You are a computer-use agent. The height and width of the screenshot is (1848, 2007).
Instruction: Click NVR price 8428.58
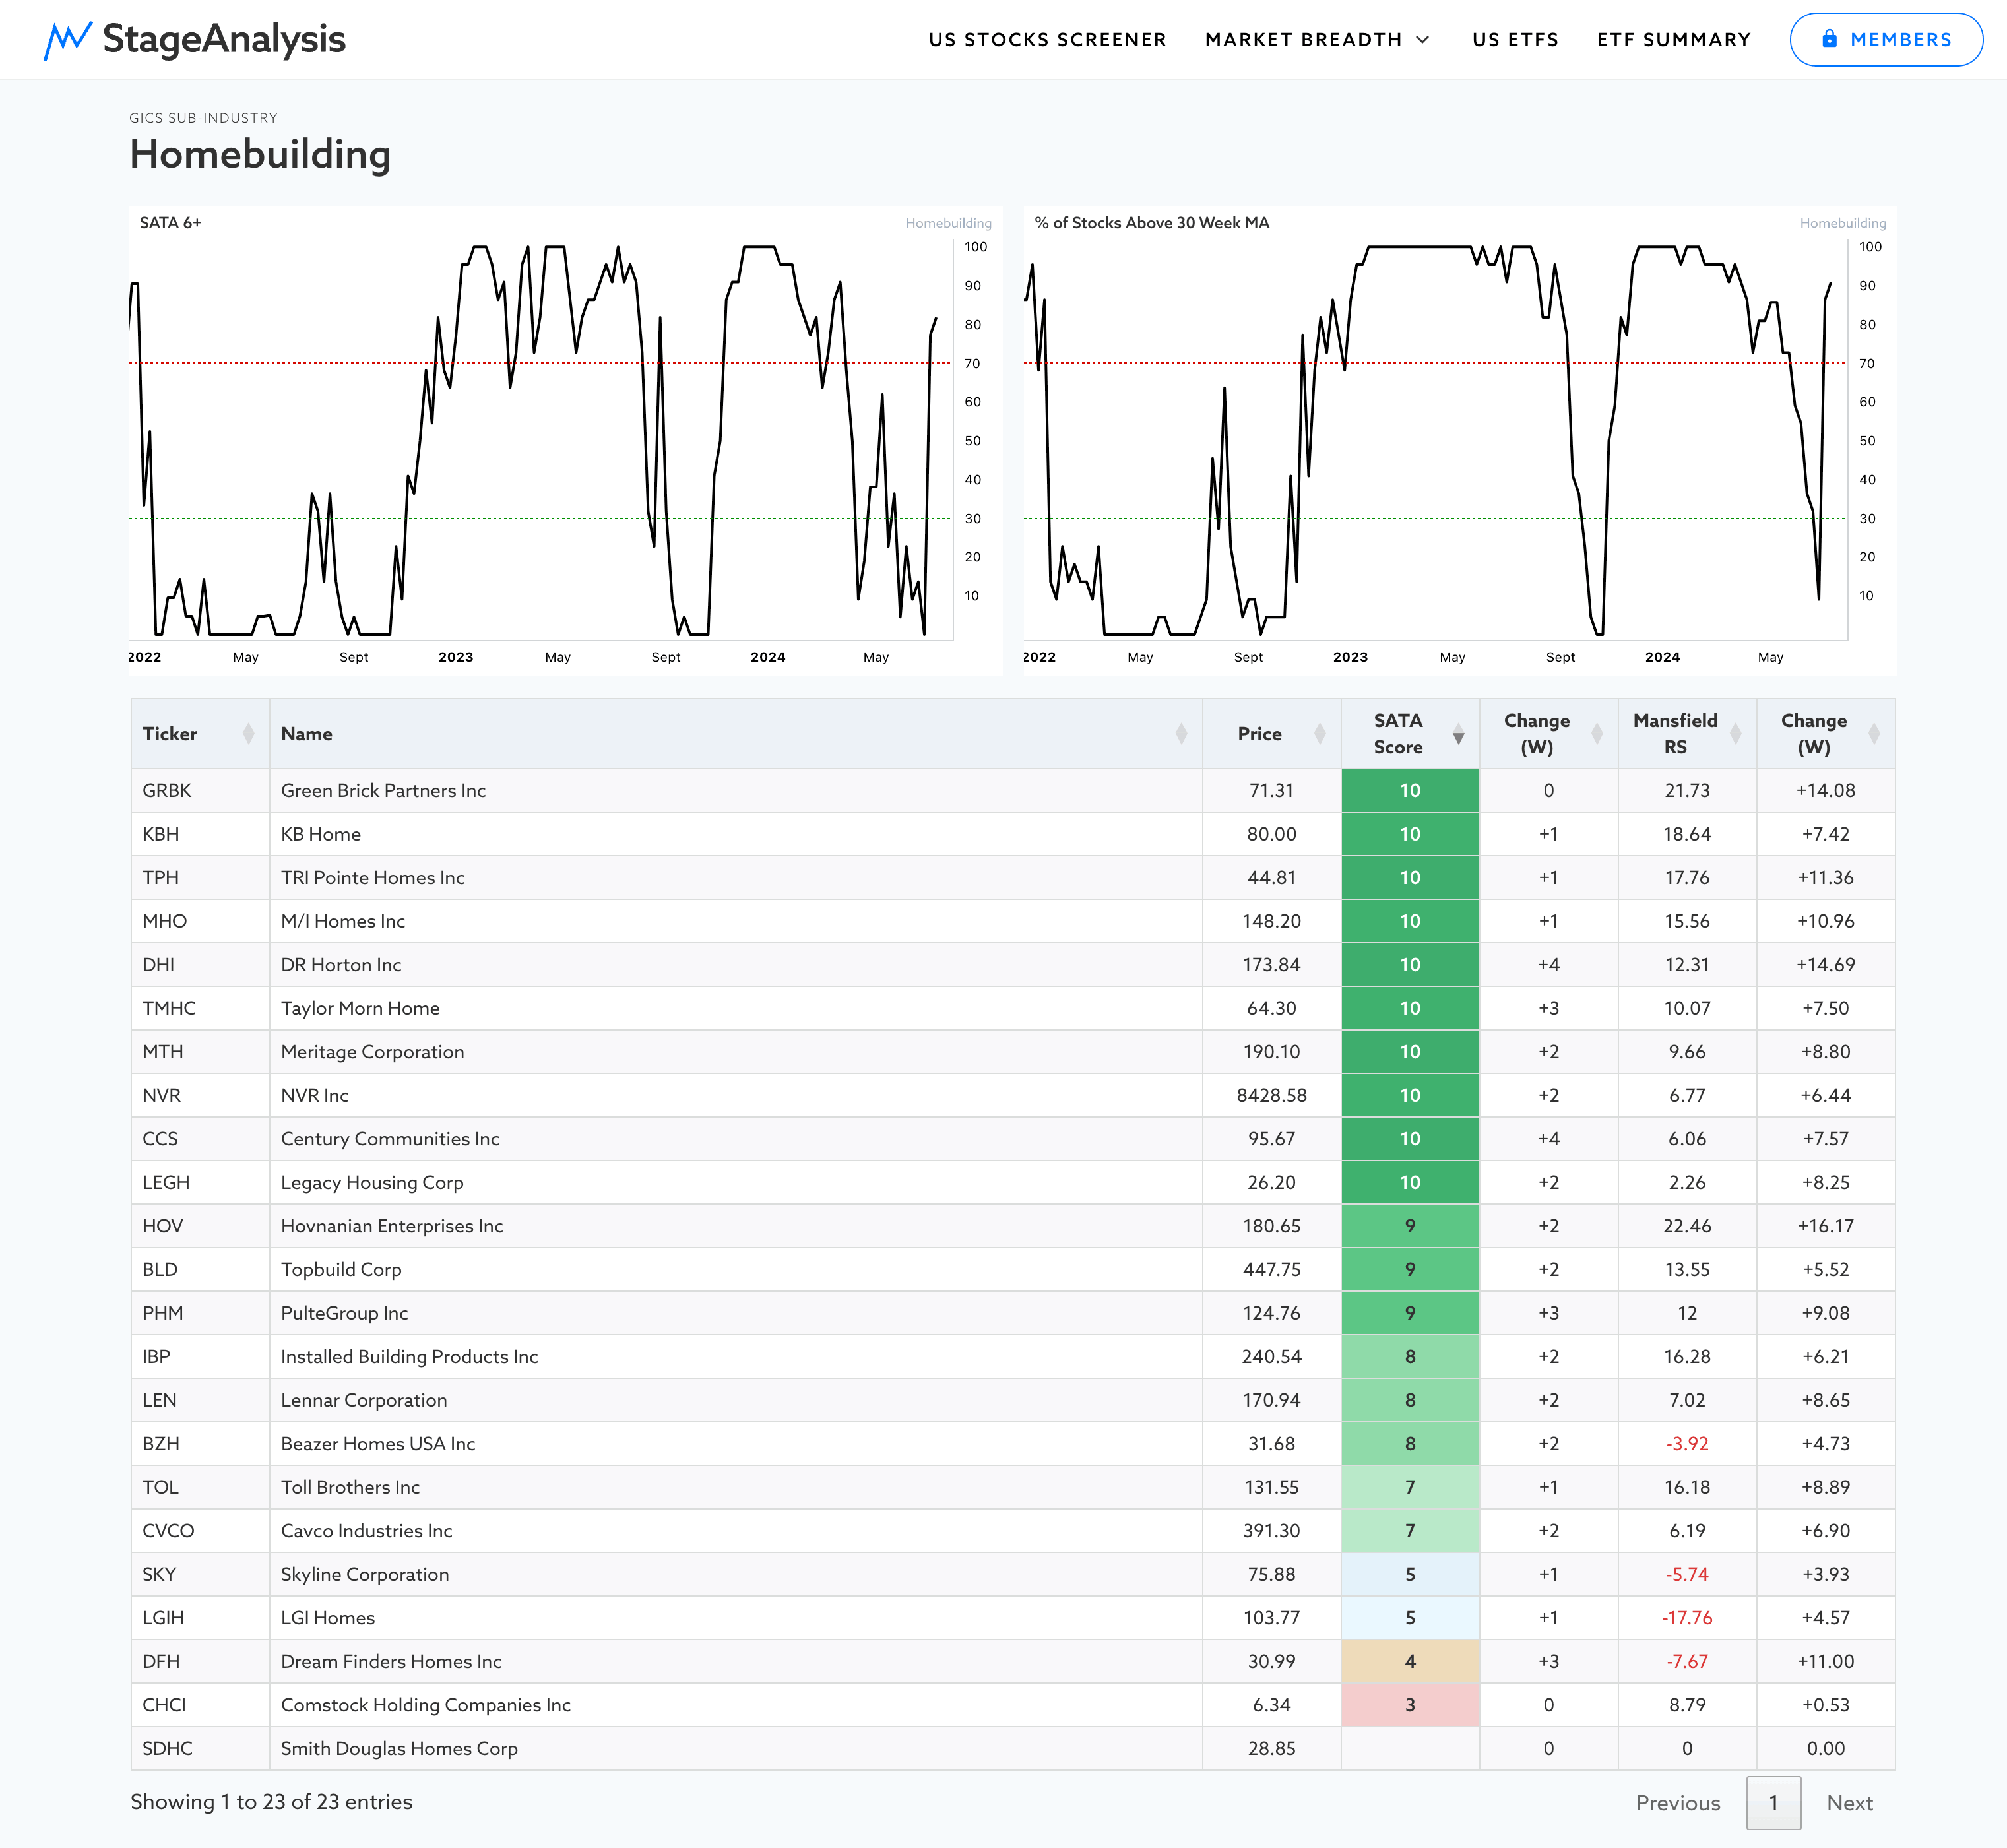1272,1095
